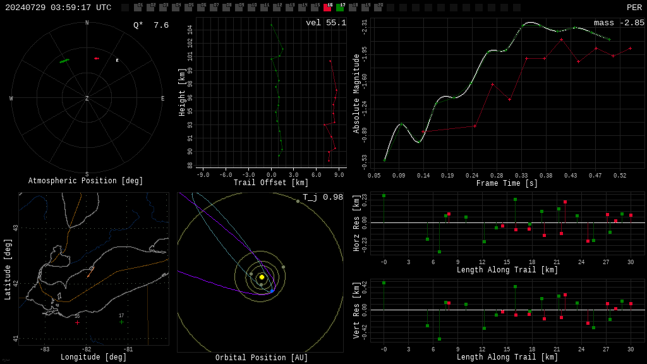
Task: Click the white smoothed light curve
Action: pyautogui.click(x=475, y=78)
